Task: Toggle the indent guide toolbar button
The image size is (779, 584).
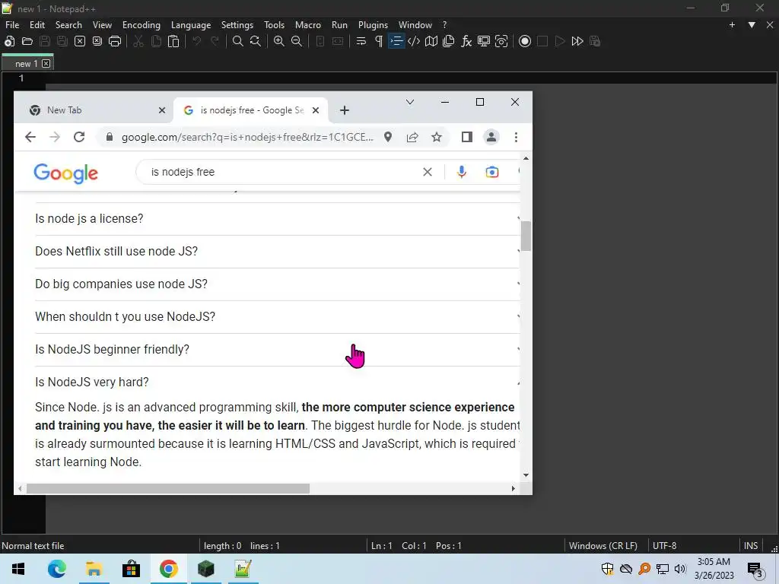Action: [396, 41]
